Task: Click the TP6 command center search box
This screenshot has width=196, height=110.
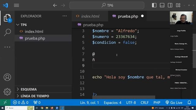Action: click(107, 5)
